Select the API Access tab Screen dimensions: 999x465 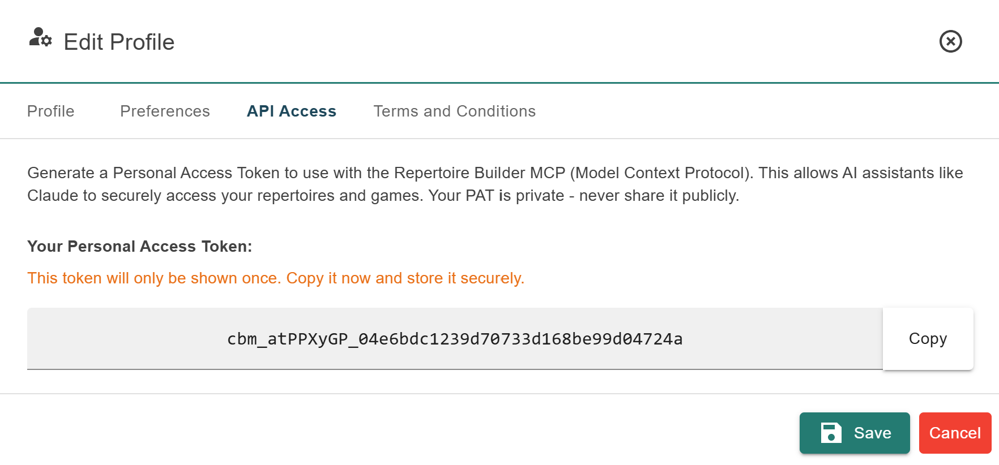(292, 111)
